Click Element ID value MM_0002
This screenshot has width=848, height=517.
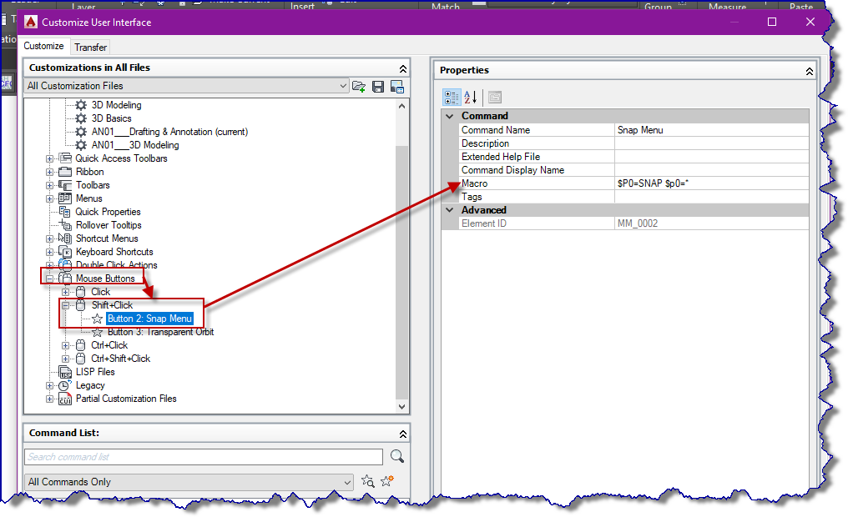(x=712, y=223)
